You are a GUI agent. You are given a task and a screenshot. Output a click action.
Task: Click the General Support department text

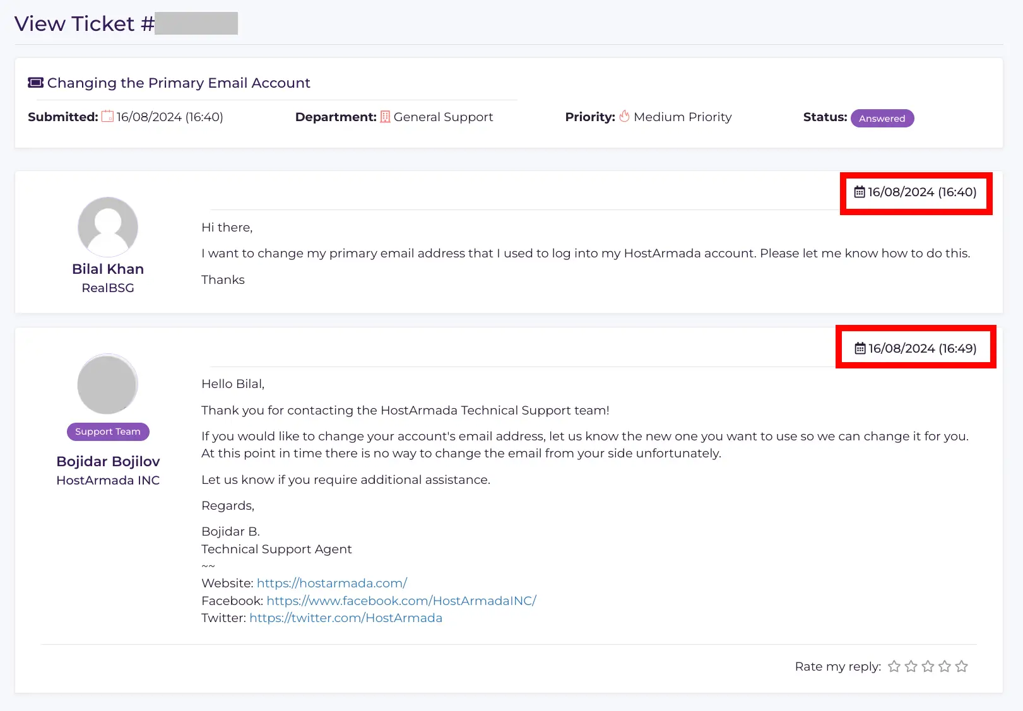click(443, 117)
